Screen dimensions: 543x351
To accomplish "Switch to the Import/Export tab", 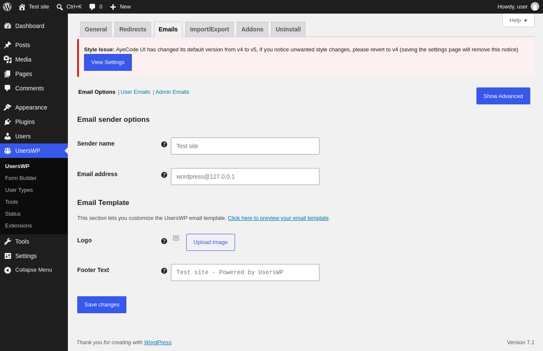I will click(210, 29).
